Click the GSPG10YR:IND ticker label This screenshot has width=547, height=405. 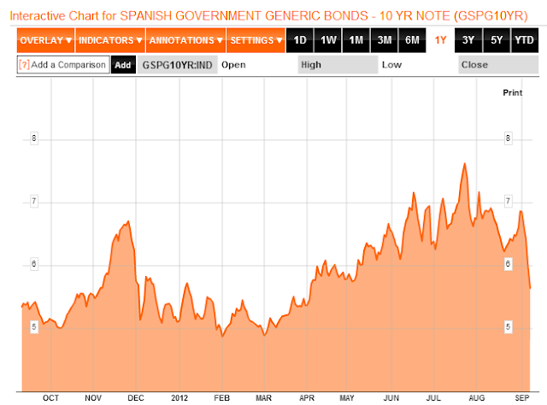[x=177, y=65]
